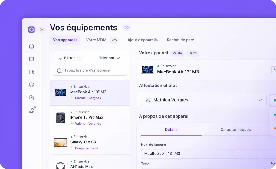Image resolution: width=276 pixels, height=169 pixels.
Task: Switch to Détails tab
Action: [x=171, y=130]
